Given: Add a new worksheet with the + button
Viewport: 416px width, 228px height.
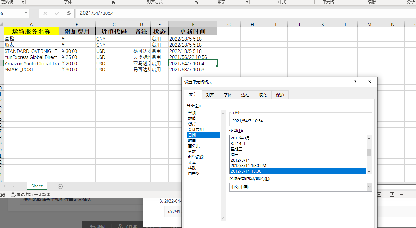Looking at the screenshot, I should coord(60,186).
